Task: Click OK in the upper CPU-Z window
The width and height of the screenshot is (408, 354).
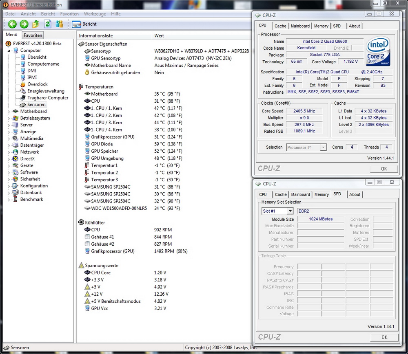Action: 384,169
